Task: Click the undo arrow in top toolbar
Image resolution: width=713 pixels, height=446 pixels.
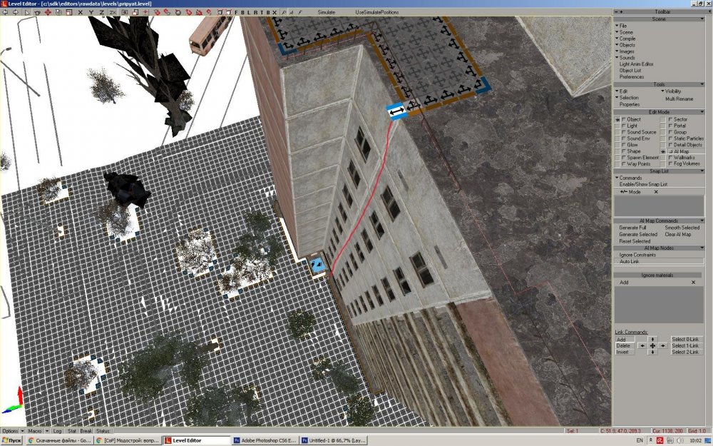Action: [4, 12]
